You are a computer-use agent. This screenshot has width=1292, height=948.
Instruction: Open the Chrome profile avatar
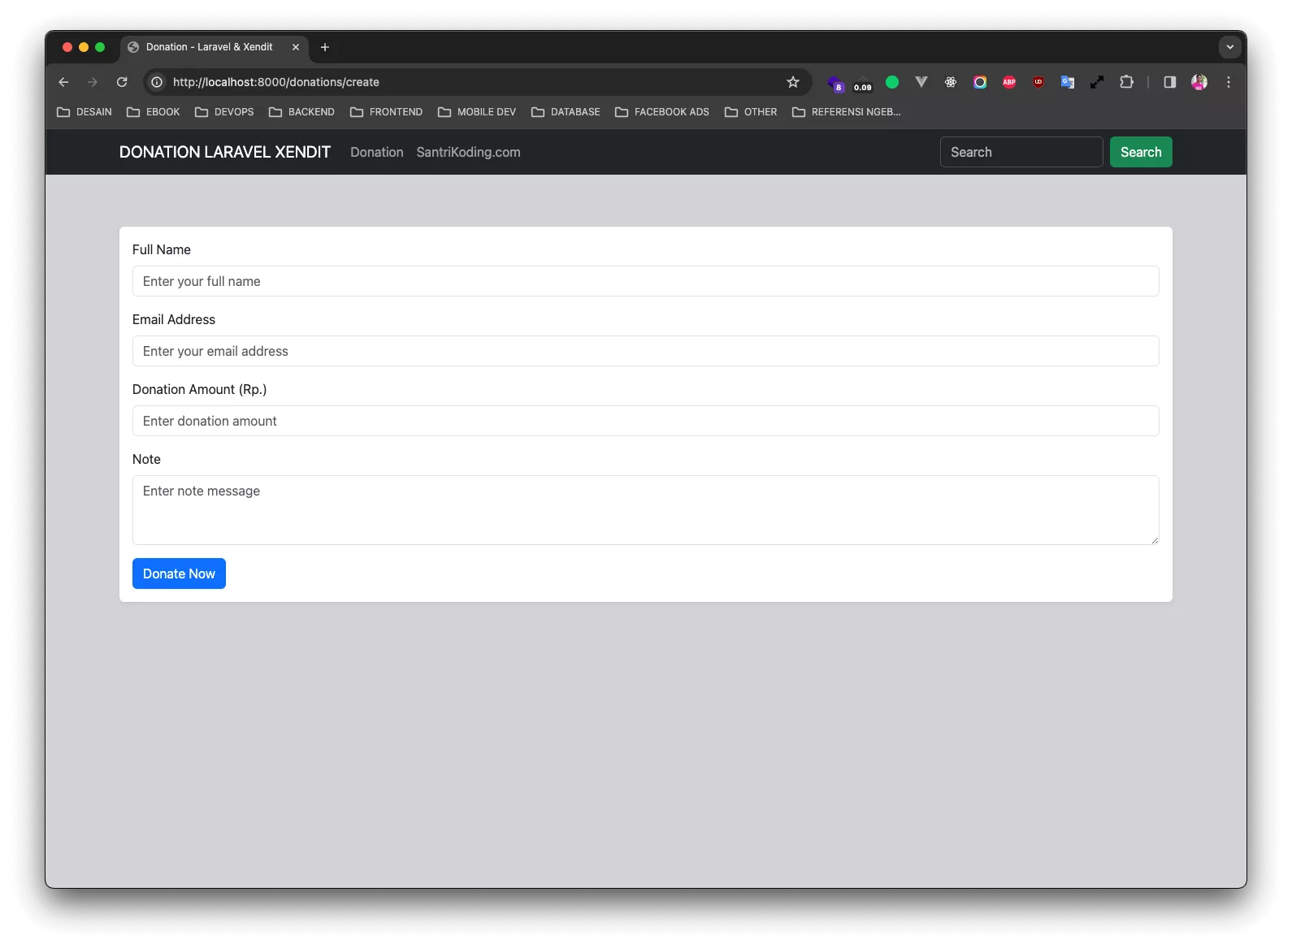pyautogui.click(x=1199, y=82)
